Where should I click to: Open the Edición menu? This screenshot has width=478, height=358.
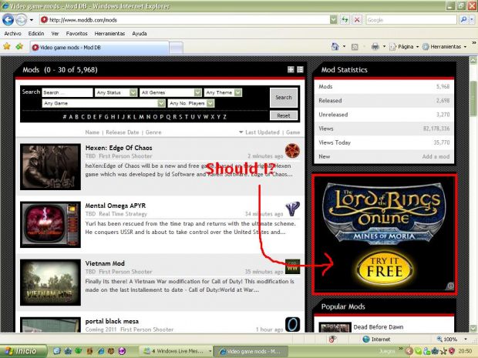(x=36, y=33)
